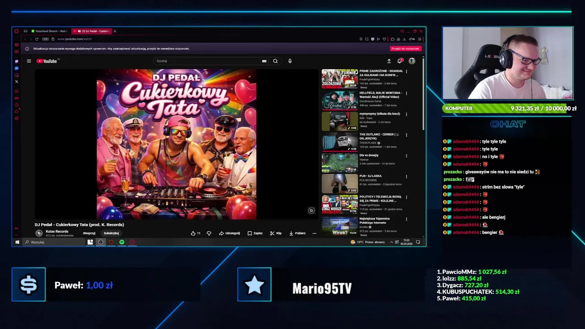Open options menu for HELLFIELD, MALIK MONTANA video

406,93
